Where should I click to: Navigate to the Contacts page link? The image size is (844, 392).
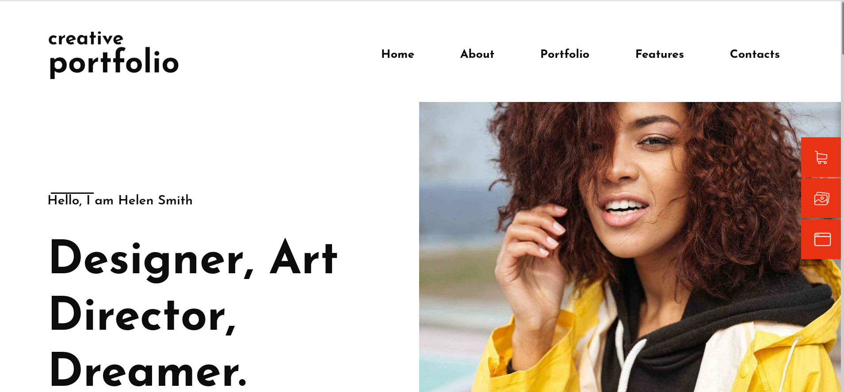coord(755,54)
